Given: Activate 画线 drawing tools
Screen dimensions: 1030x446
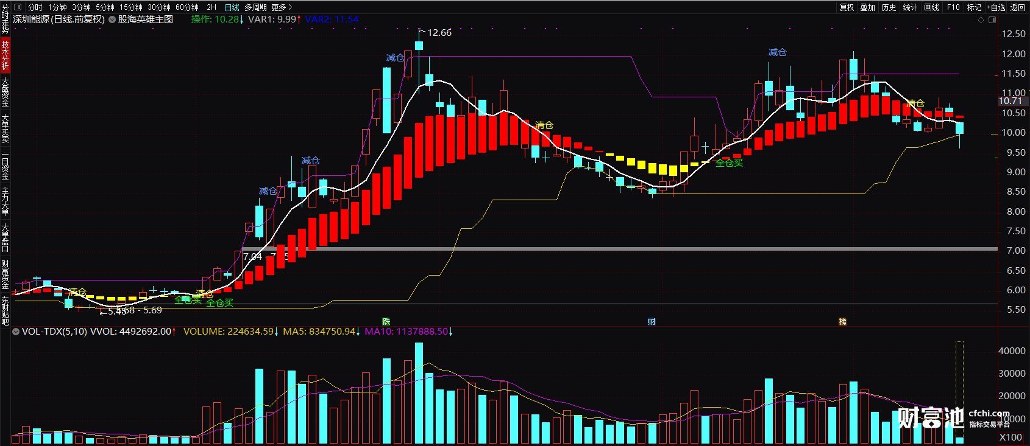Looking at the screenshot, I should point(931,7).
